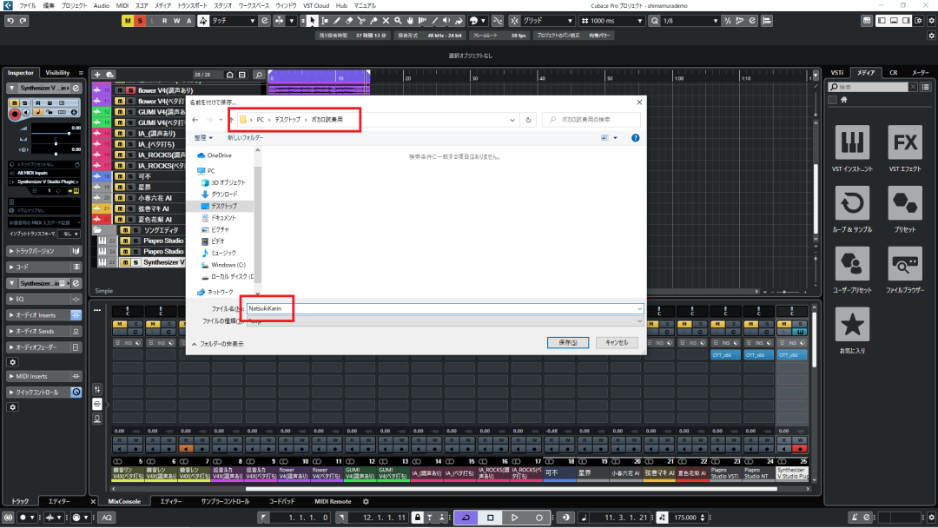
Task: Collapse folder view with フォルダーの非表示
Action: [x=218, y=344]
